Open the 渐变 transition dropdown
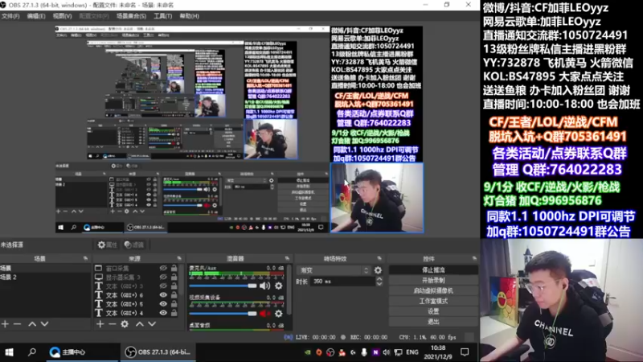Viewport: 643px width, 362px height. 334,270
